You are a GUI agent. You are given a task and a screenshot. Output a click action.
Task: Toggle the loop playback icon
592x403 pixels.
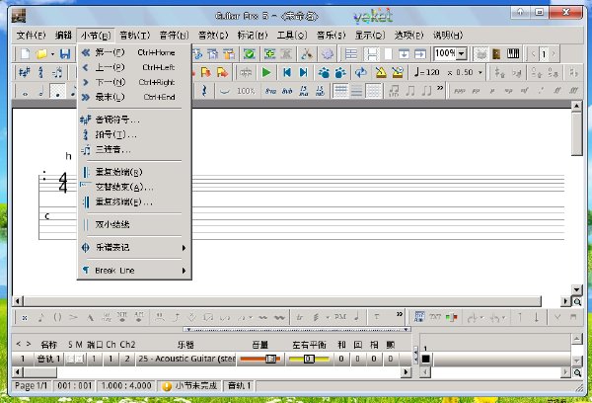[361, 72]
